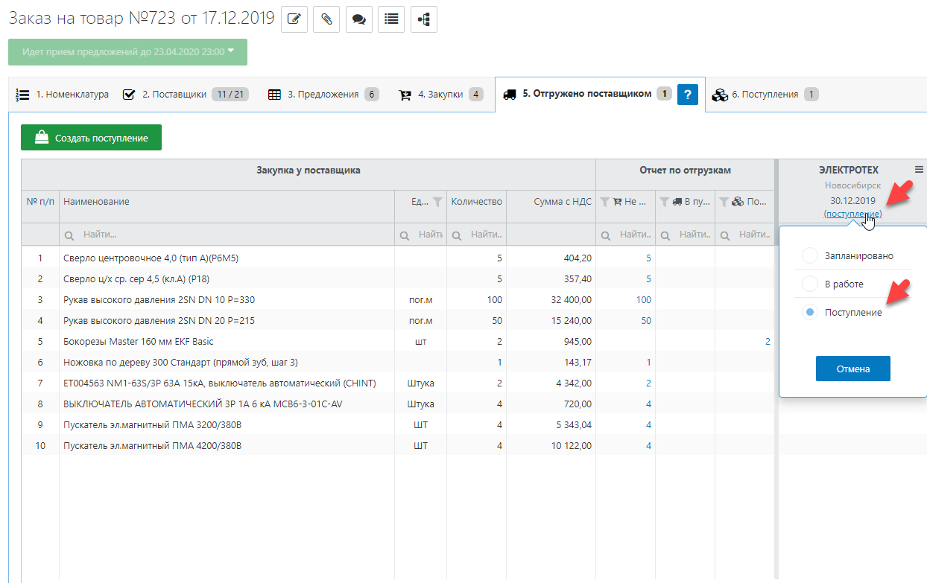Open the 6. Поступления tab
The height and width of the screenshot is (583, 927).
tap(765, 95)
